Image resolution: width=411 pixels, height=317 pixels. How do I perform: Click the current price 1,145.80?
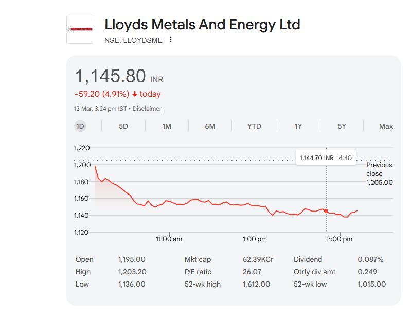(x=111, y=76)
